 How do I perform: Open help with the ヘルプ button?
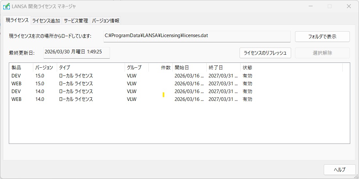[x=339, y=170]
